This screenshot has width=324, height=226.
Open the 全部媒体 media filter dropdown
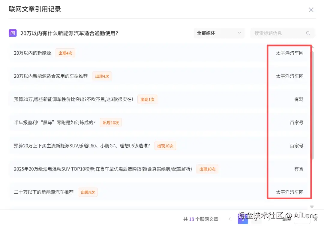[219, 33]
